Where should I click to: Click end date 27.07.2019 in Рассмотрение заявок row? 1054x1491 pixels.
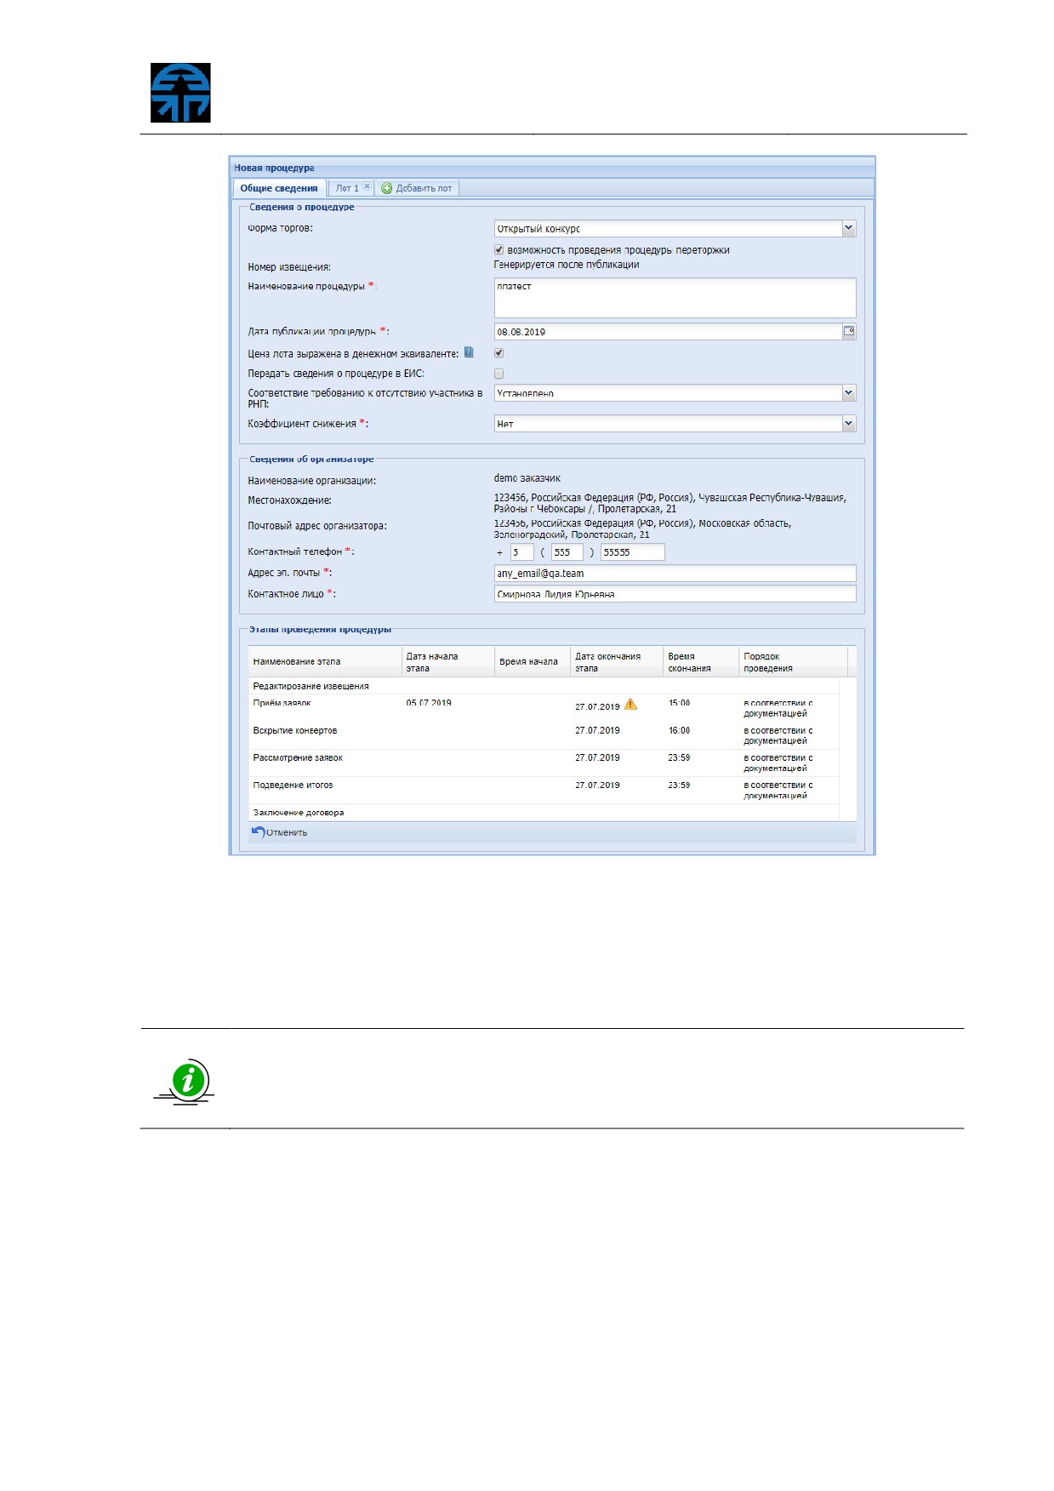tap(597, 757)
